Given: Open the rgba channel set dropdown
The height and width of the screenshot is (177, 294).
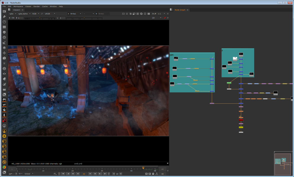Looking at the screenshot, I should [x=13, y=14].
